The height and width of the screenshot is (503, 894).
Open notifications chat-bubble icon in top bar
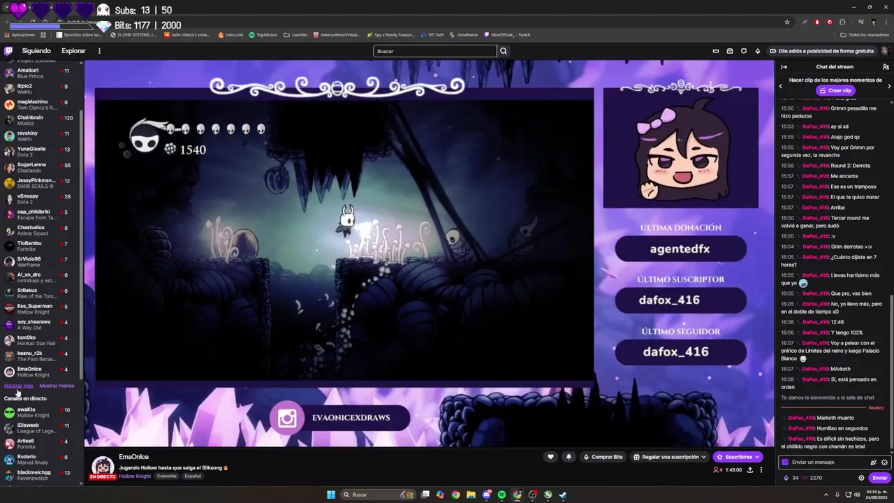click(744, 51)
